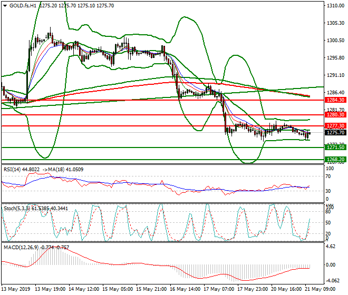Viewport: 348px width, 295px height.
Task: Click the MACD scale value 4.62
Action: click(x=331, y=247)
